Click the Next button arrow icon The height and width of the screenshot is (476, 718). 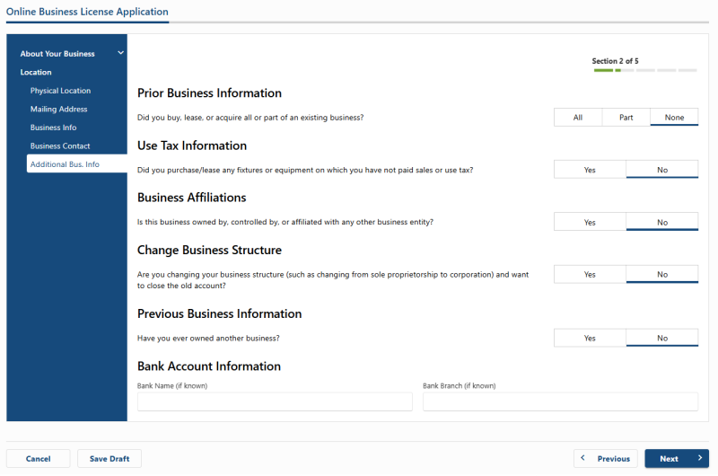699,459
